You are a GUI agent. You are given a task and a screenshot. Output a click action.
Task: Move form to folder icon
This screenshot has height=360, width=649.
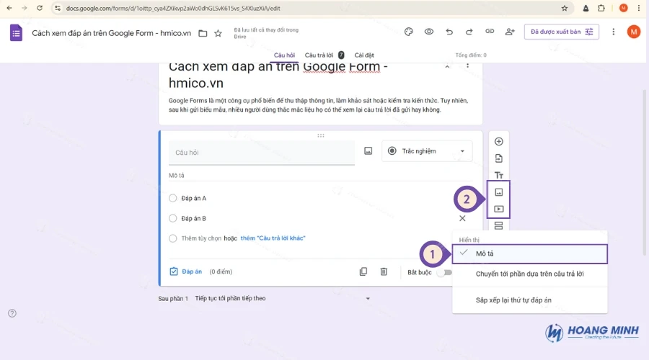coord(203,33)
